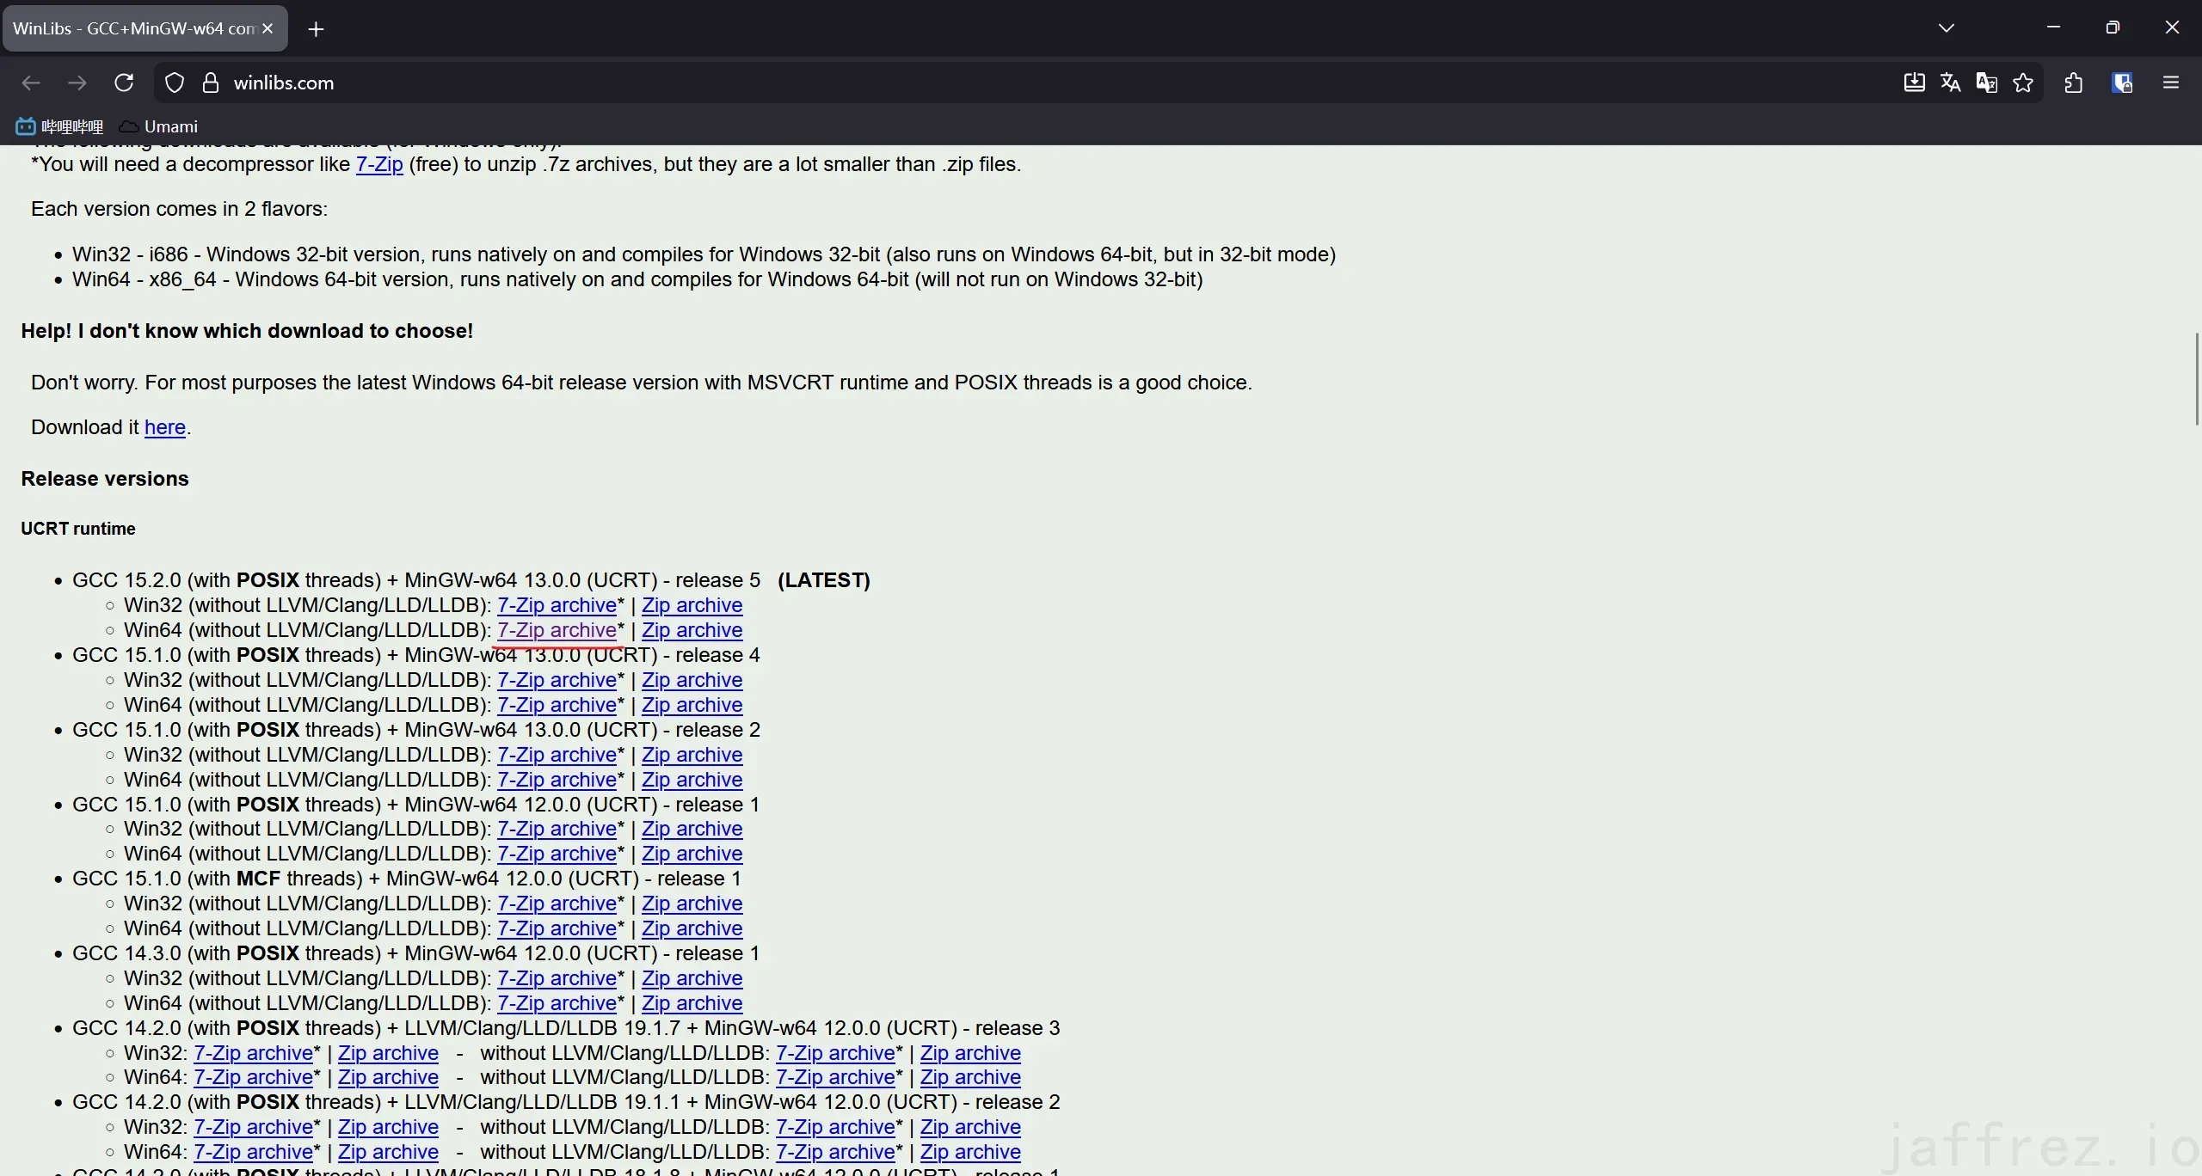2202x1176 pixels.
Task: Download GCC 14.2.0 release 2 Win64 Zip with LLVM
Action: (x=388, y=1152)
